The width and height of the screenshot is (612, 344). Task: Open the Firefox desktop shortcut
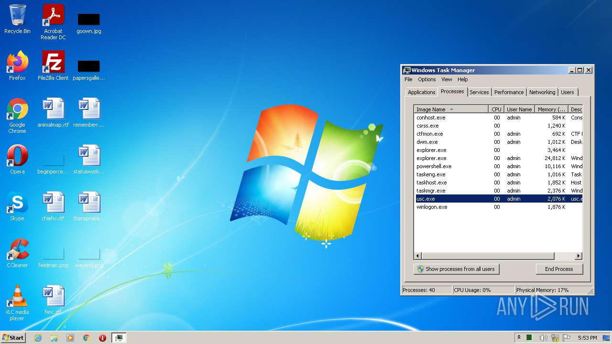tap(17, 66)
